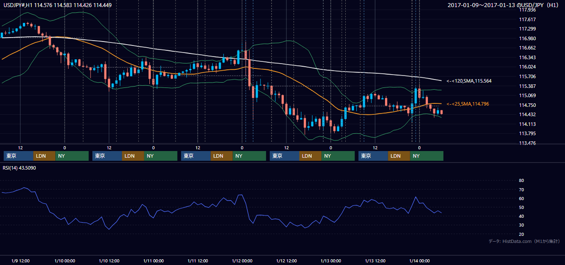
Task: Click RSI scale value 70
Action: point(521,189)
